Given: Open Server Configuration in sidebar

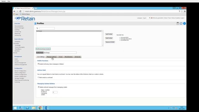Looking at the screenshot, I should tap(21, 71).
